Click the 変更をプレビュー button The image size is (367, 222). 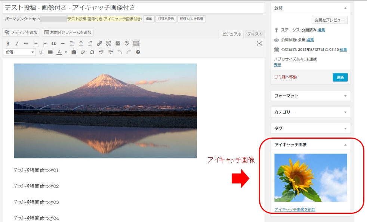[x=330, y=20]
